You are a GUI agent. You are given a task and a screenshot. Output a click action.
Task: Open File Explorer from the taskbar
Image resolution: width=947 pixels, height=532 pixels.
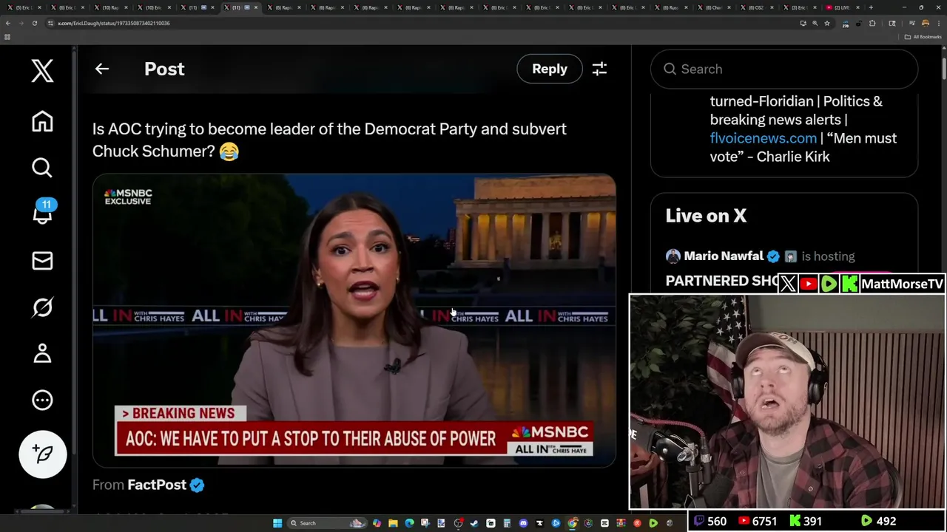pyautogui.click(x=393, y=523)
